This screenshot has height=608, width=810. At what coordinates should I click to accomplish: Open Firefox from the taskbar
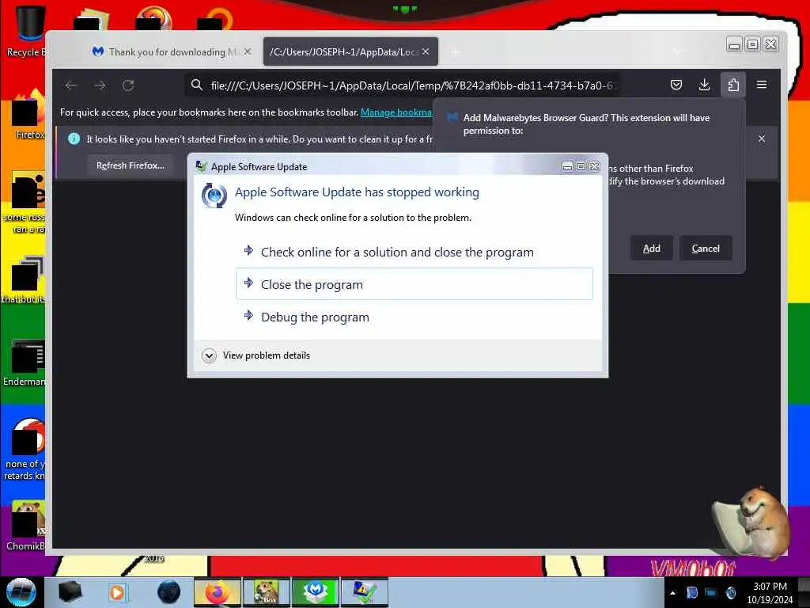click(x=218, y=592)
